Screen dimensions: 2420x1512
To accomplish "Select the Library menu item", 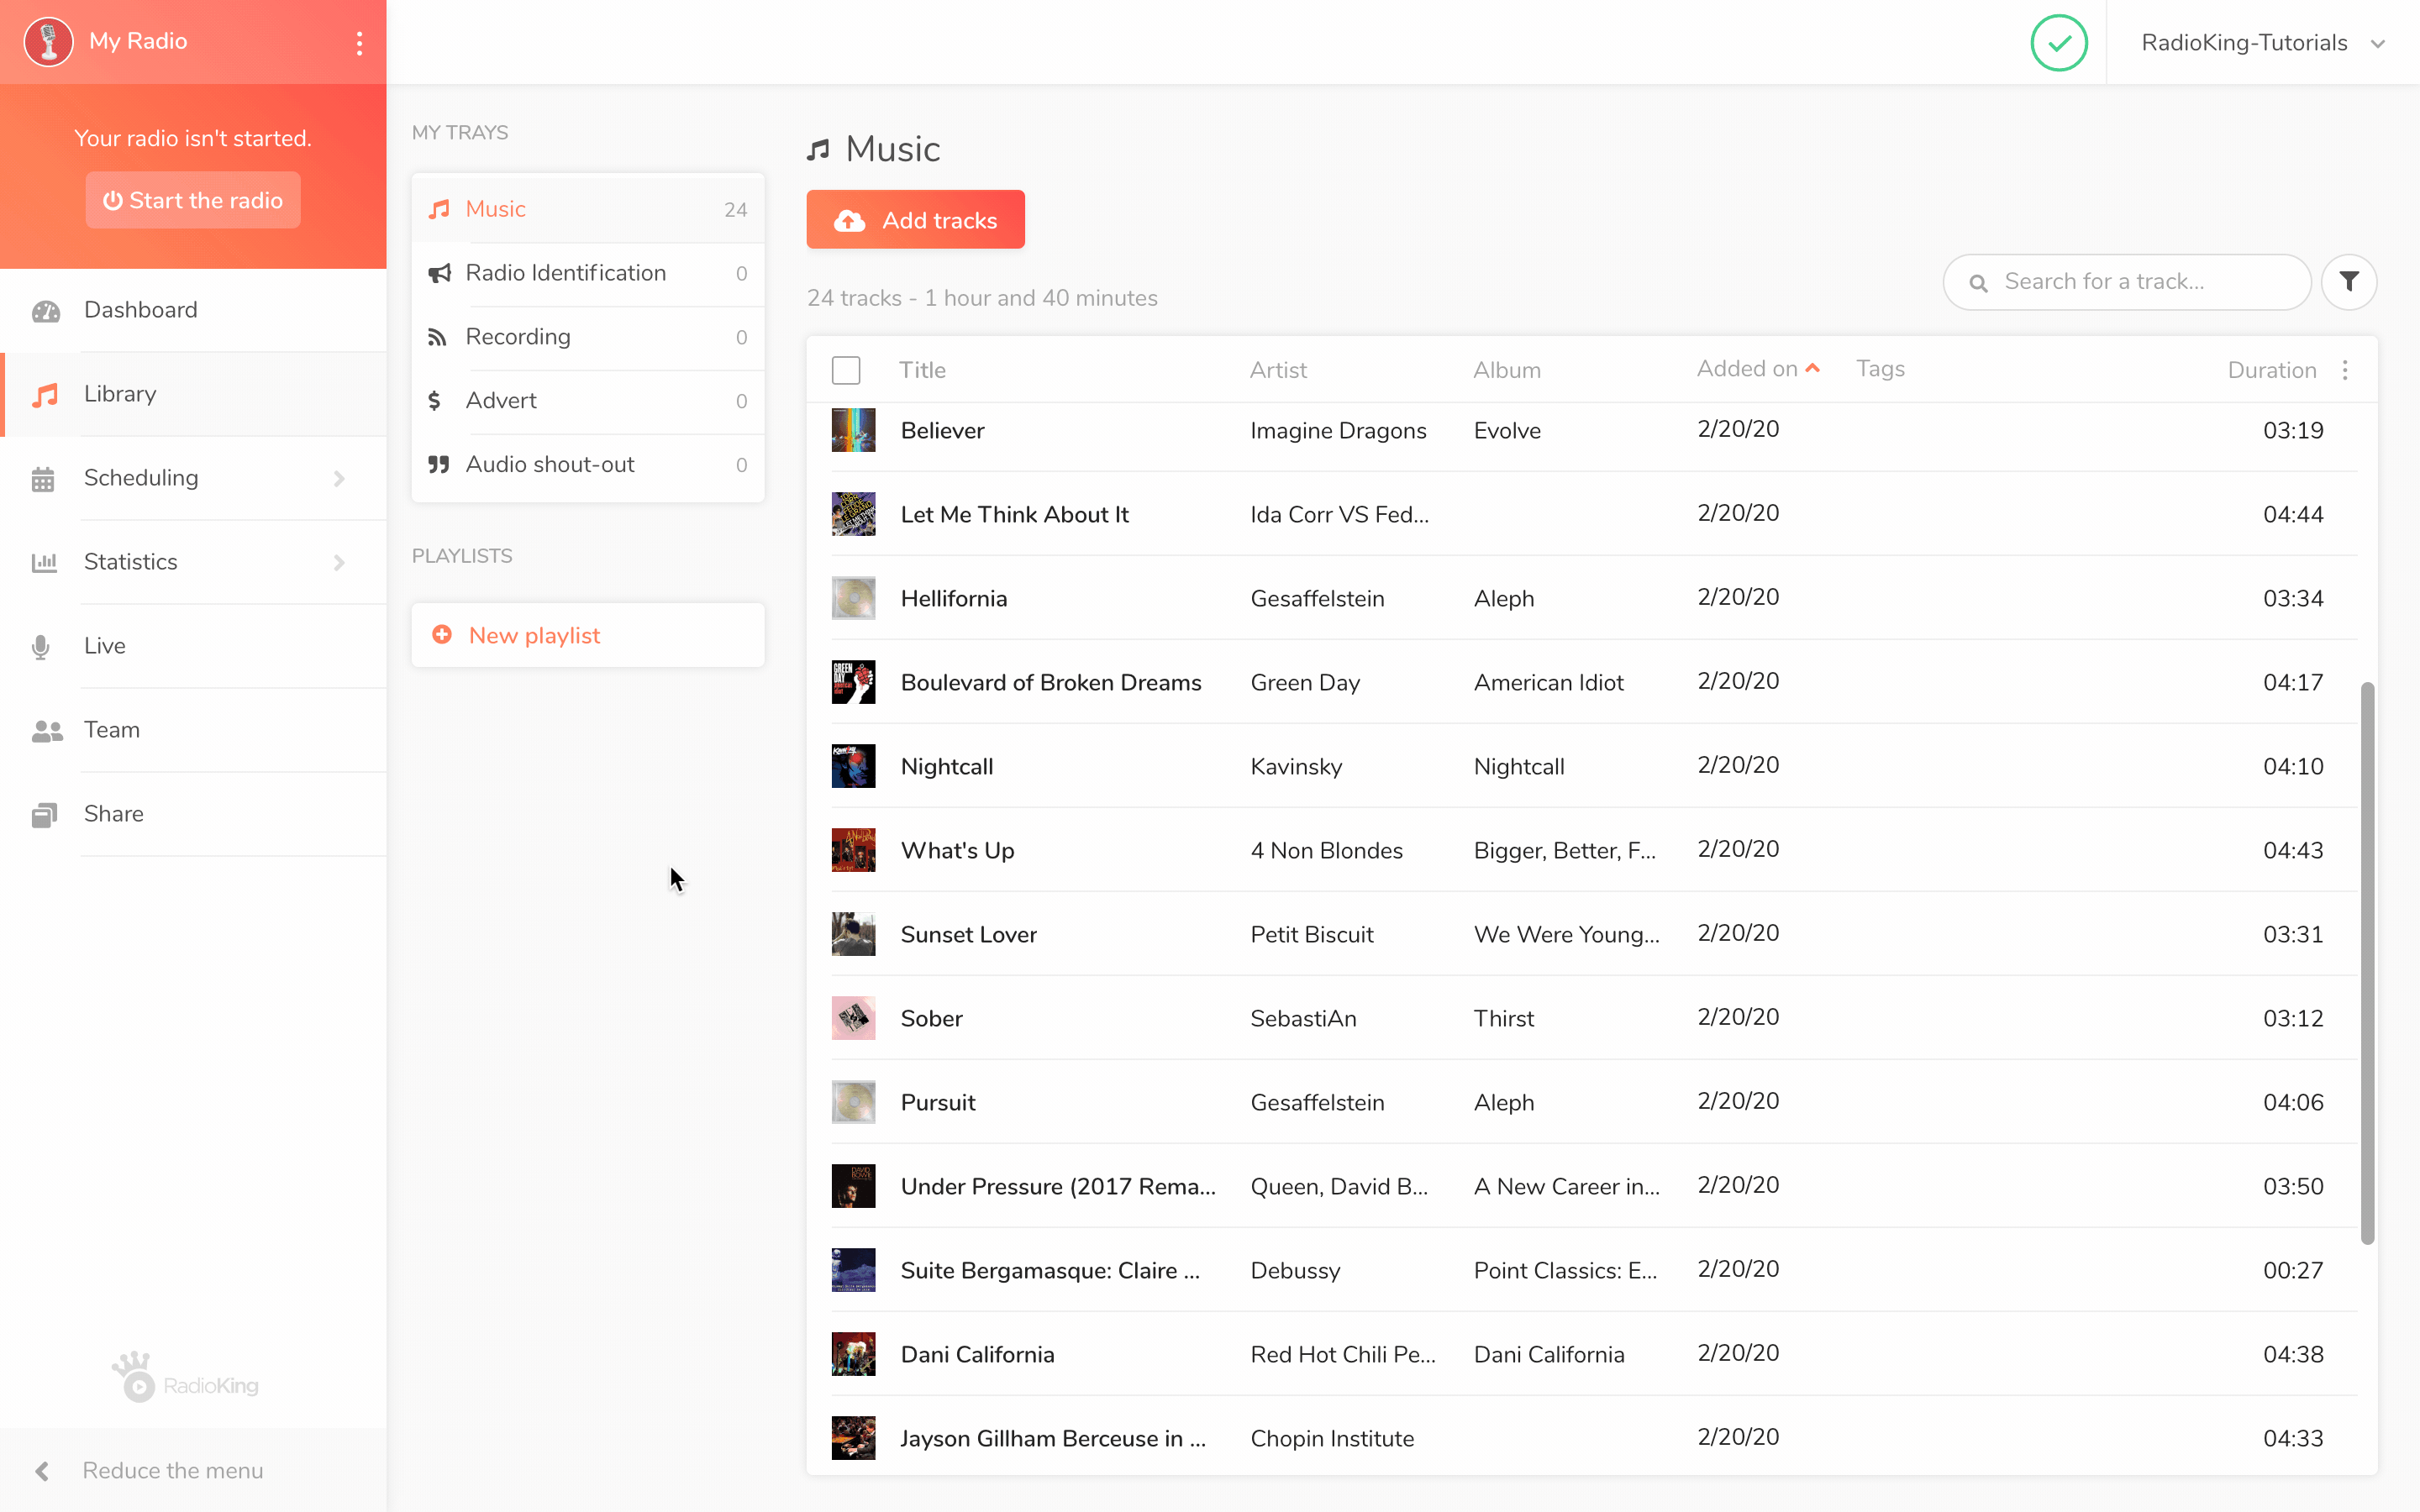I will pyautogui.click(x=194, y=394).
